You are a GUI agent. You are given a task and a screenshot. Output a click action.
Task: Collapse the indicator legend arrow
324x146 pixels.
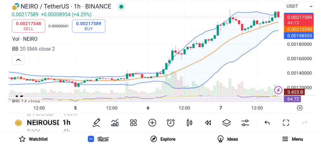[18, 60]
